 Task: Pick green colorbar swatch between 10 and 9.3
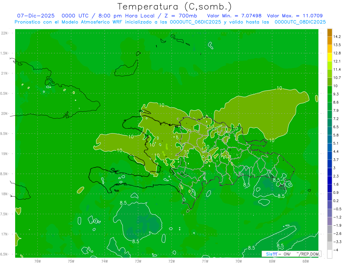click(330, 90)
